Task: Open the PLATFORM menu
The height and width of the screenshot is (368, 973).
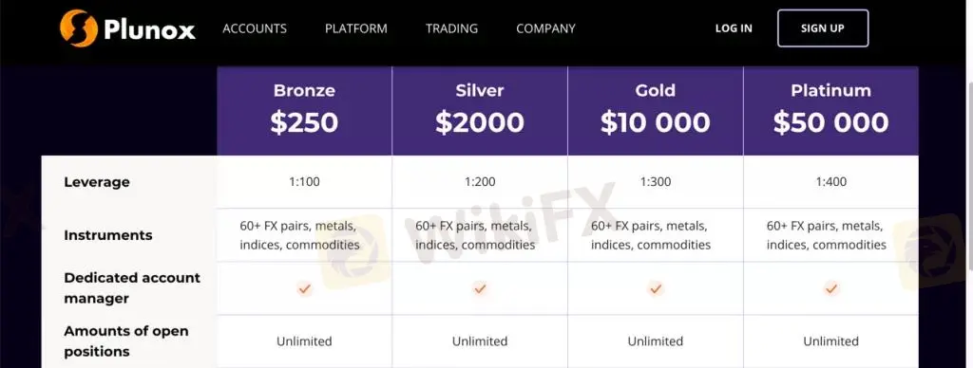Action: [x=356, y=28]
